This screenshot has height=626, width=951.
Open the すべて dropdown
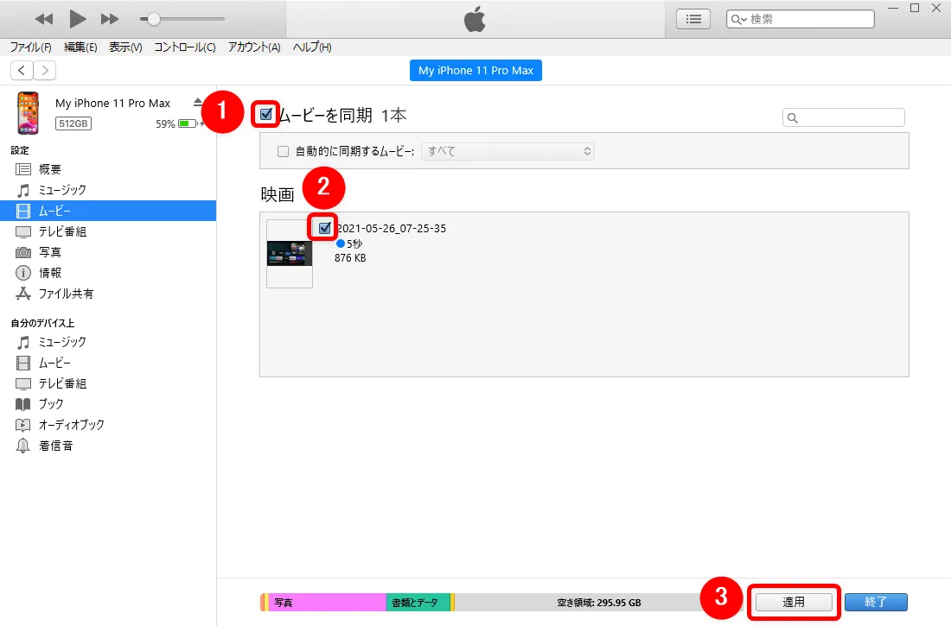(507, 151)
